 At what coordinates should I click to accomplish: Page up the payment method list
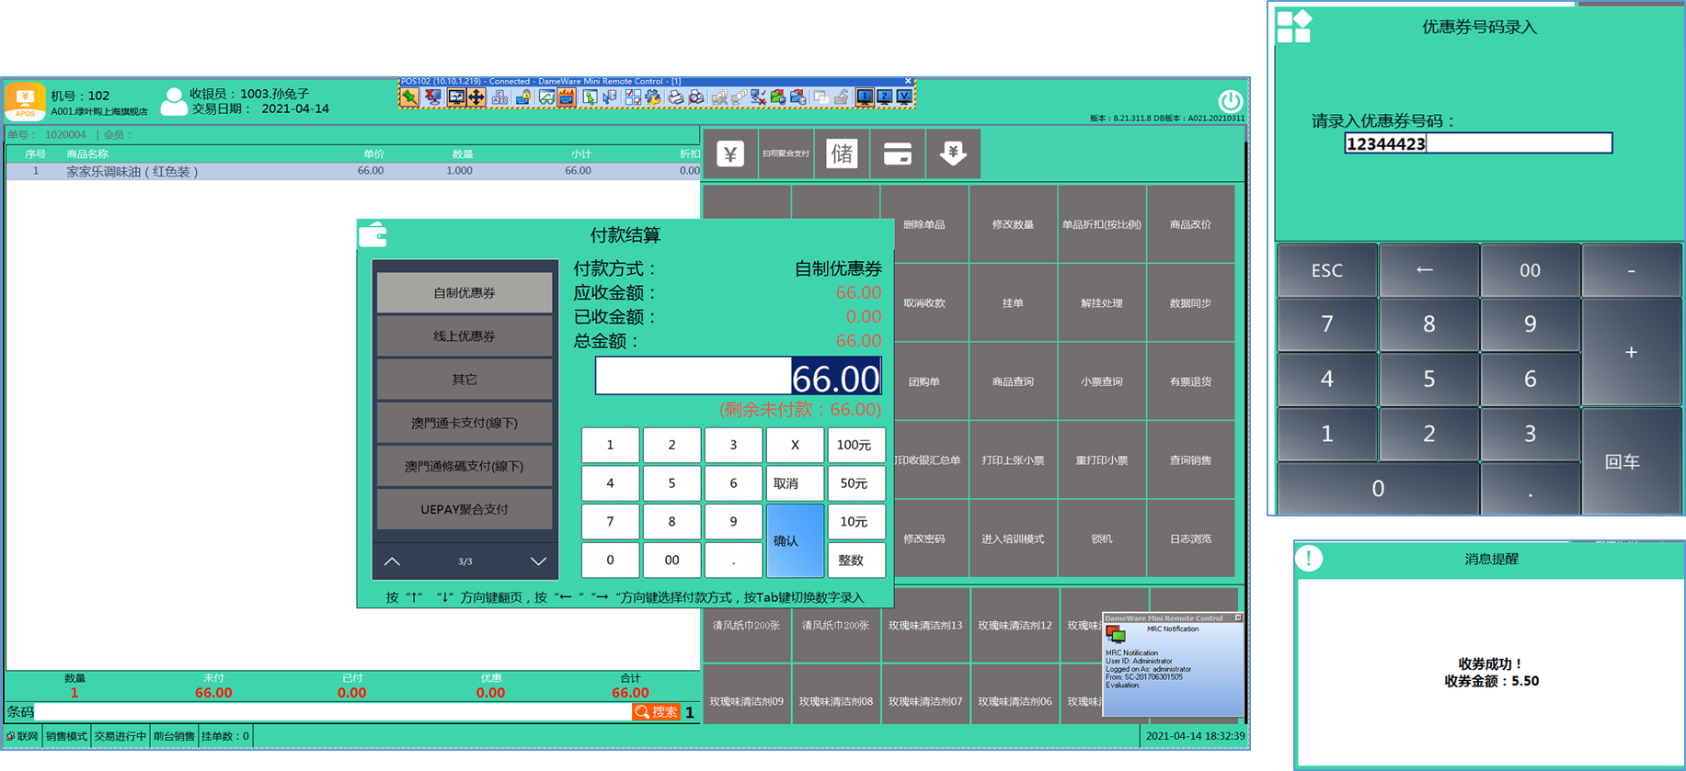tap(392, 561)
